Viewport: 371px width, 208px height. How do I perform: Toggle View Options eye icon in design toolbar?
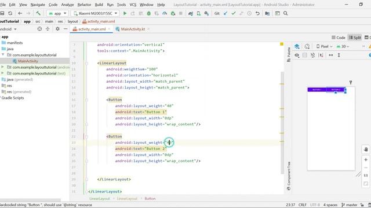(297, 55)
